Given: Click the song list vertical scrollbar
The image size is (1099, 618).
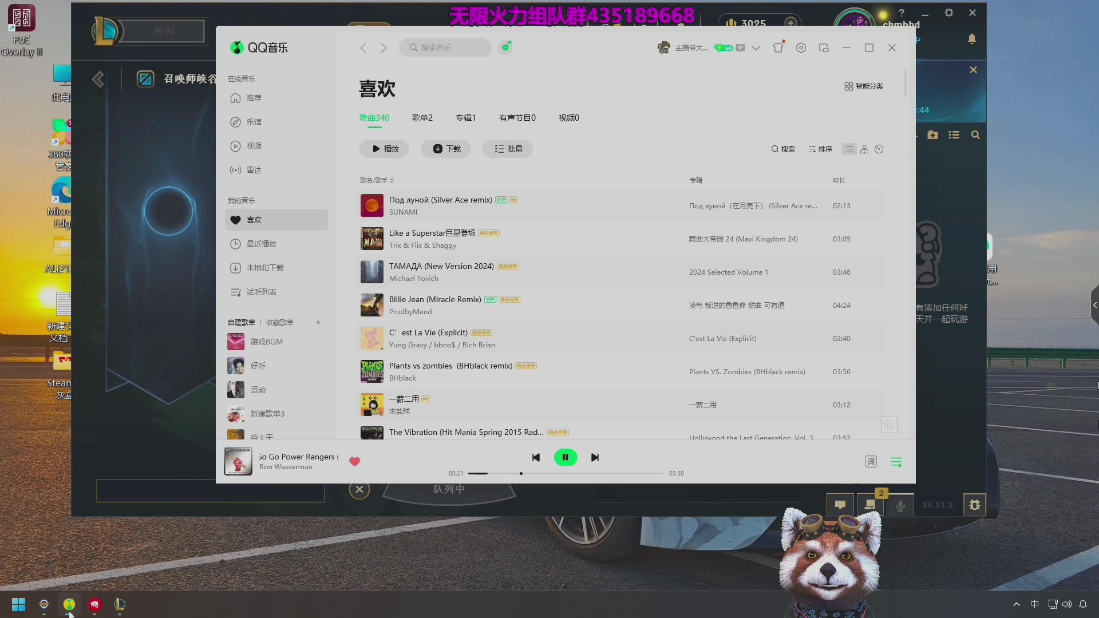Looking at the screenshot, I should (x=905, y=84).
